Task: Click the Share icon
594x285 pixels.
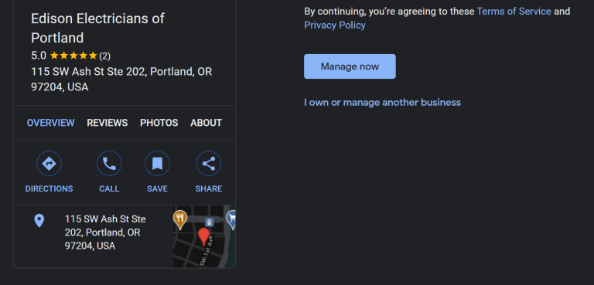Action: click(x=209, y=164)
